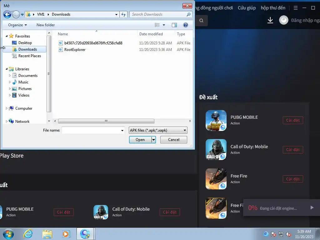Open Windows Start menu

pos(8,234)
